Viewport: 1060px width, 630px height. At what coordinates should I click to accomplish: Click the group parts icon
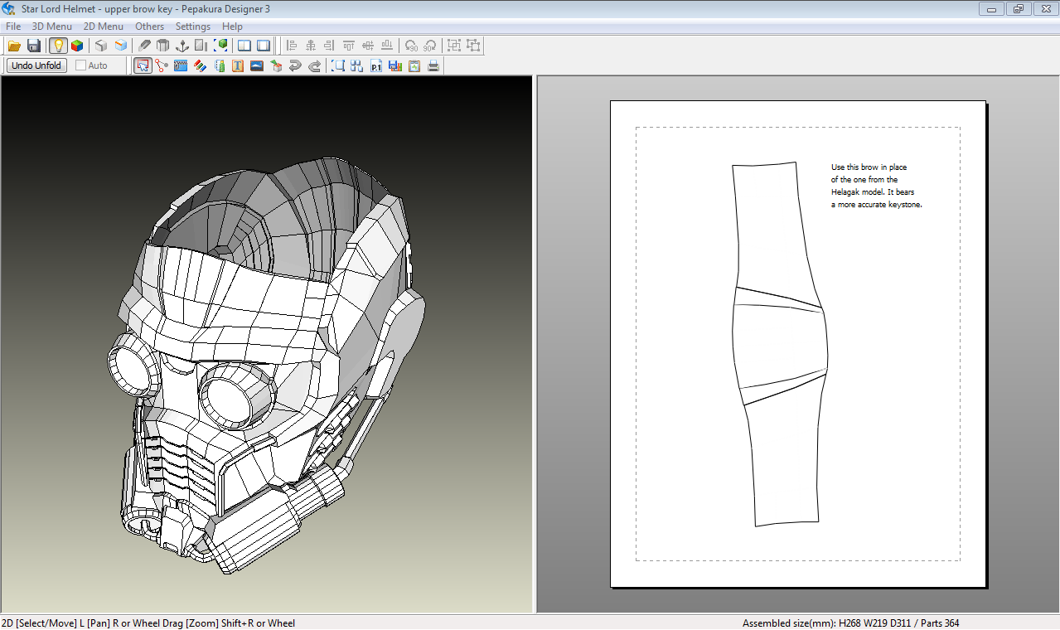click(x=454, y=46)
